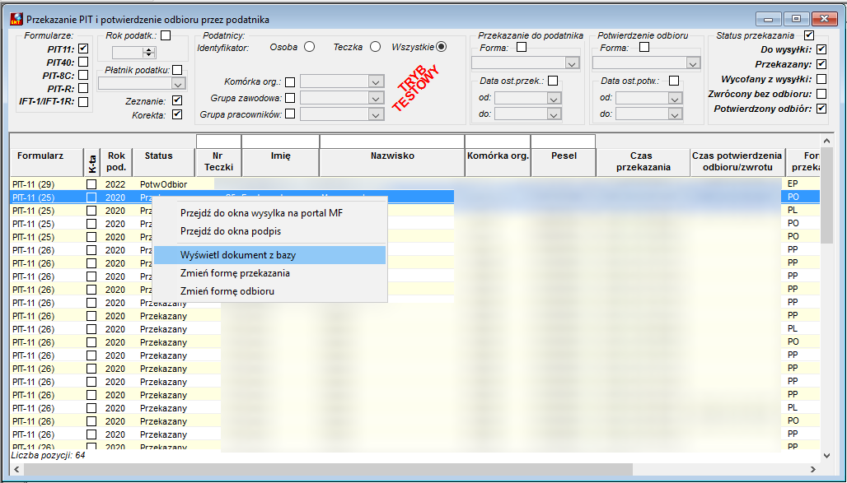Open the 'do' date dropdown for Data ost.przek.
The image size is (847, 483).
pos(554,114)
